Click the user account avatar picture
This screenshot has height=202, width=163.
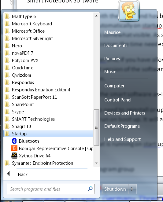coord(129,11)
